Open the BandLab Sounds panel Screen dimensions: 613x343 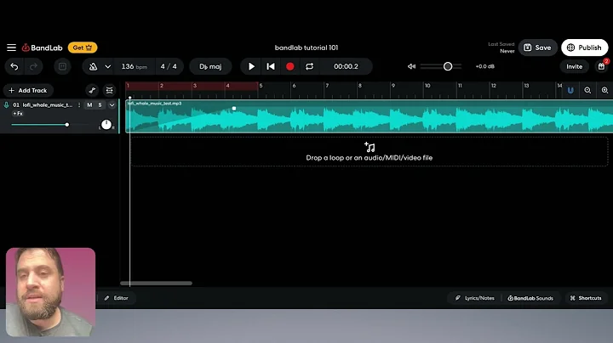tap(530, 298)
